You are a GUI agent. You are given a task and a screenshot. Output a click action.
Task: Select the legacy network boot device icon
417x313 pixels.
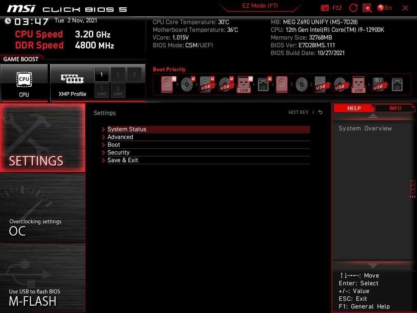pyautogui.click(x=397, y=85)
